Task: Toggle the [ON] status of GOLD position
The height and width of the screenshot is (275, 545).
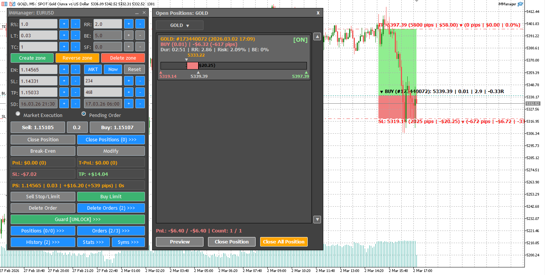Action: pos(300,40)
